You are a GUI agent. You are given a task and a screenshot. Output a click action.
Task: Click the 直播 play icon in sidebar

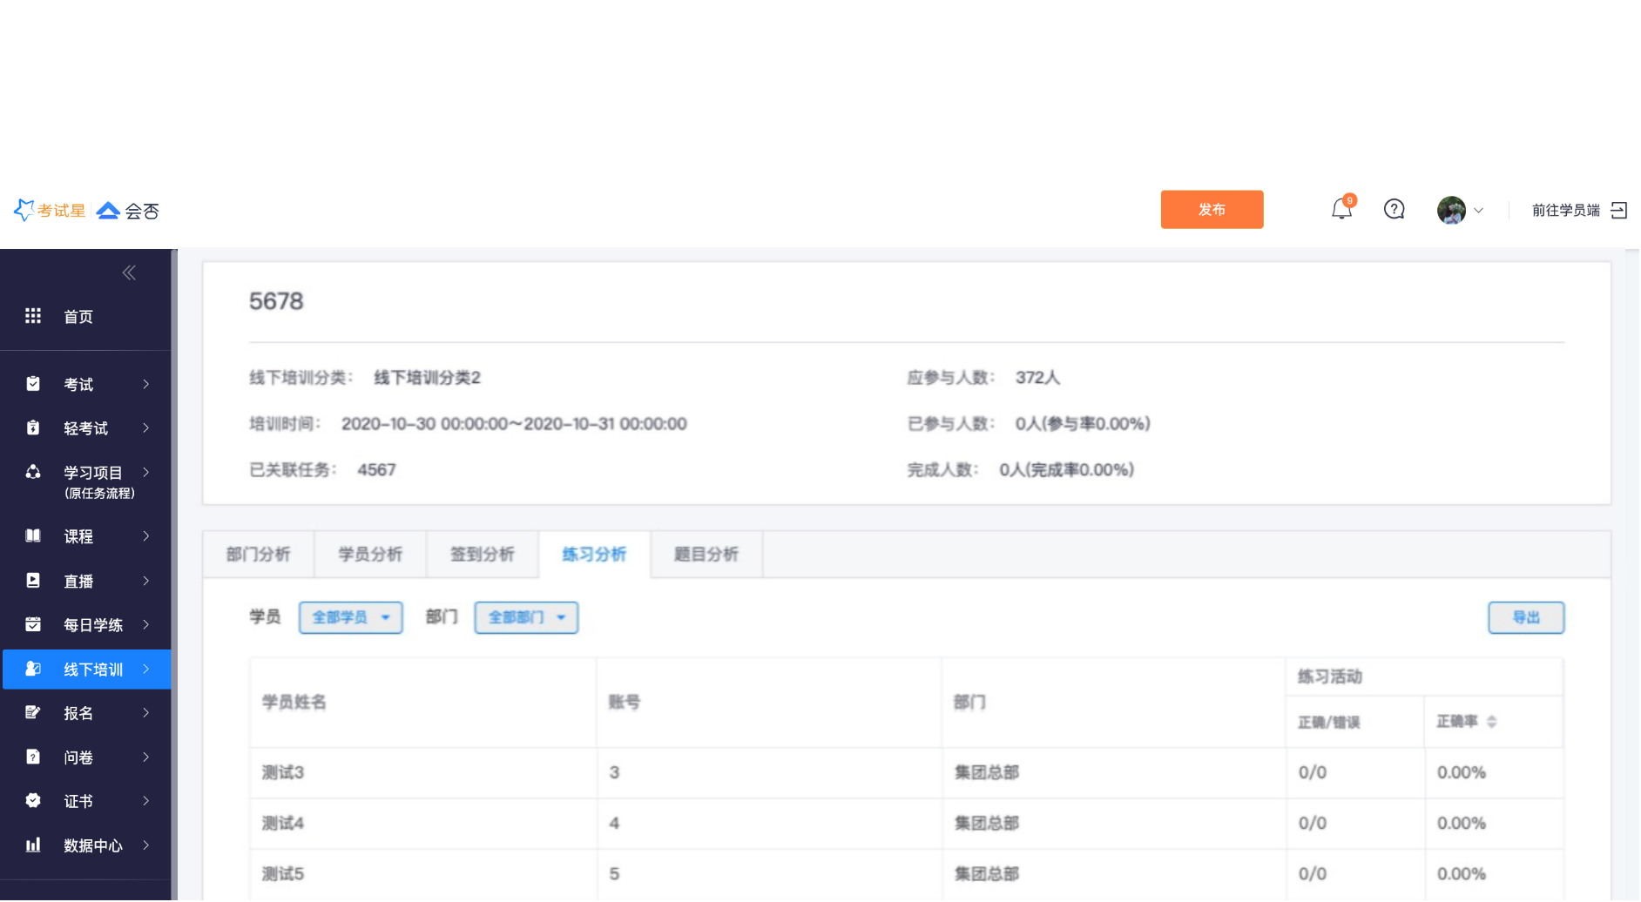click(33, 581)
